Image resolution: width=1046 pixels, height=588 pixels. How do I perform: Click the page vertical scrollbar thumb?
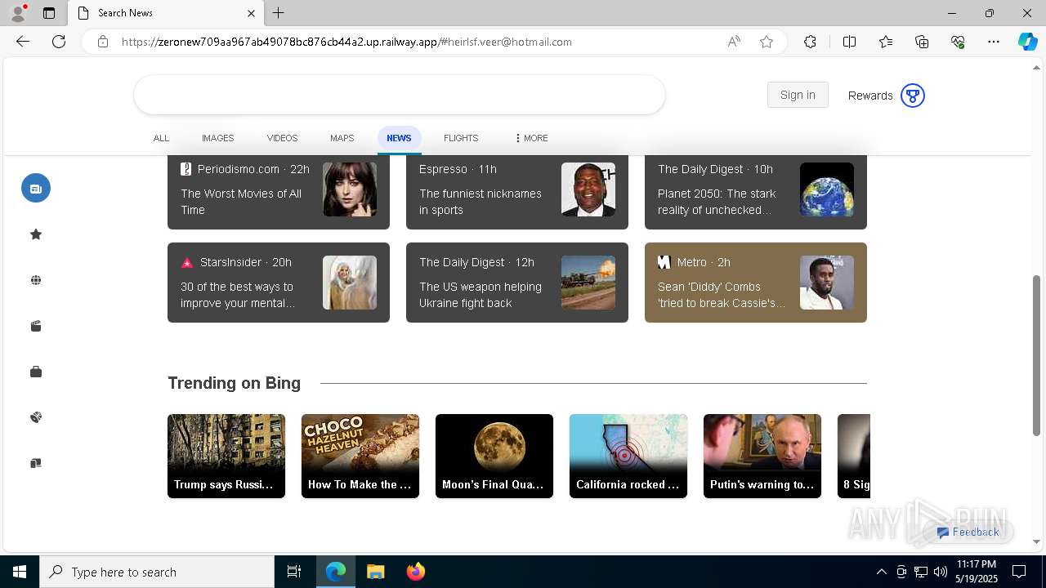coord(1037,355)
